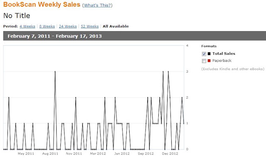Screen dimensions: 266x161
Task: Select the All Available period
Action: click(116, 26)
